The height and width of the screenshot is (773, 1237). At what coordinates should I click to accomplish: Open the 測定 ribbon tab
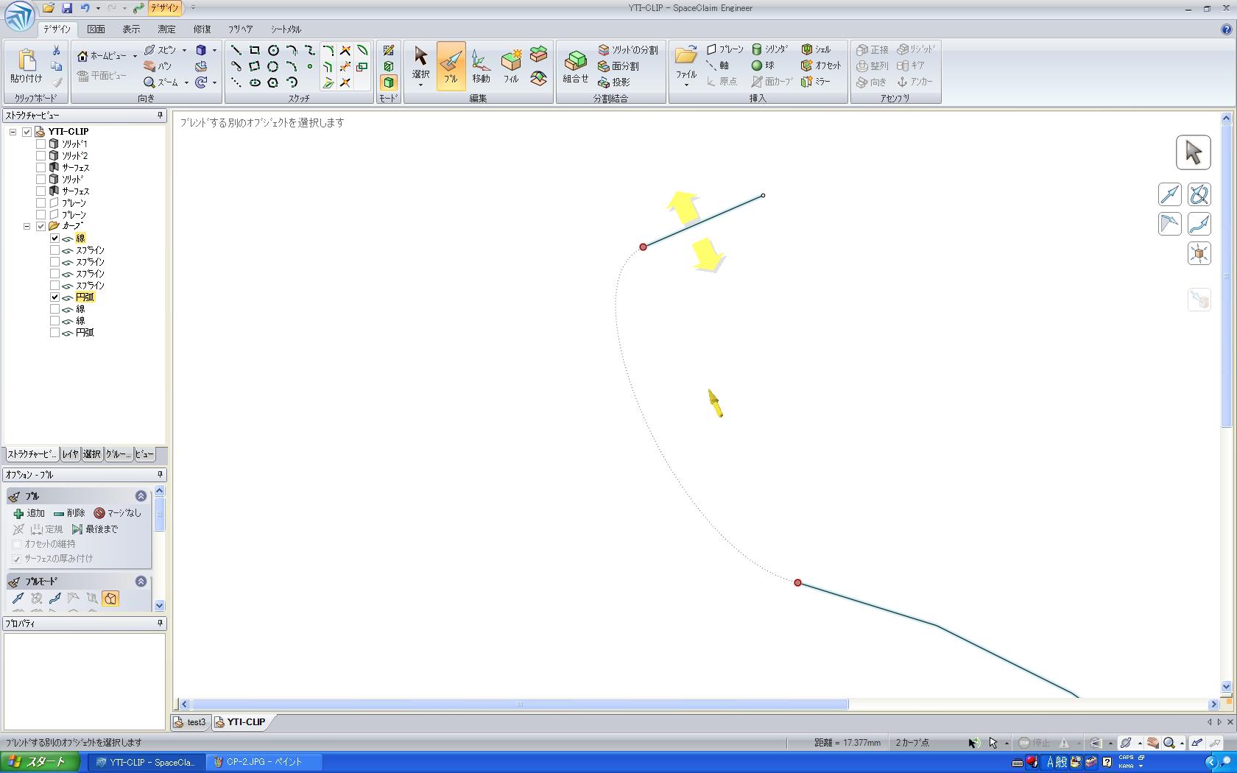click(x=166, y=29)
